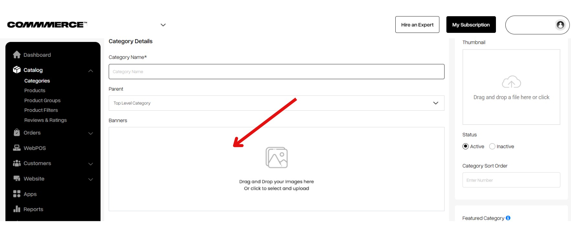Screen dimensions: 571x229
Task: Click the Category Name input field
Action: 277,72
